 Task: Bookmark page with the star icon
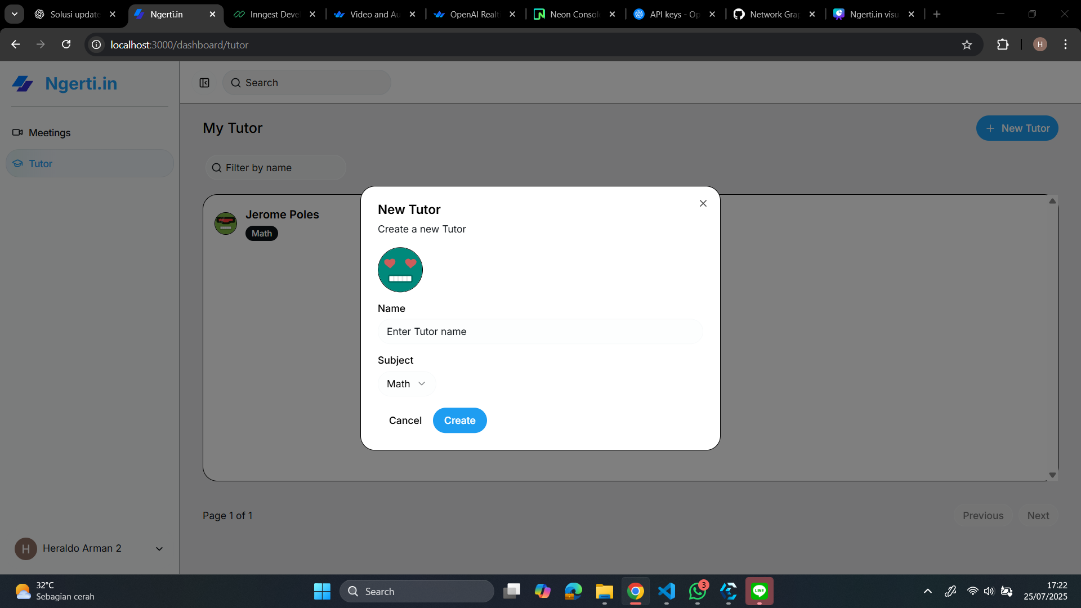[x=967, y=44]
